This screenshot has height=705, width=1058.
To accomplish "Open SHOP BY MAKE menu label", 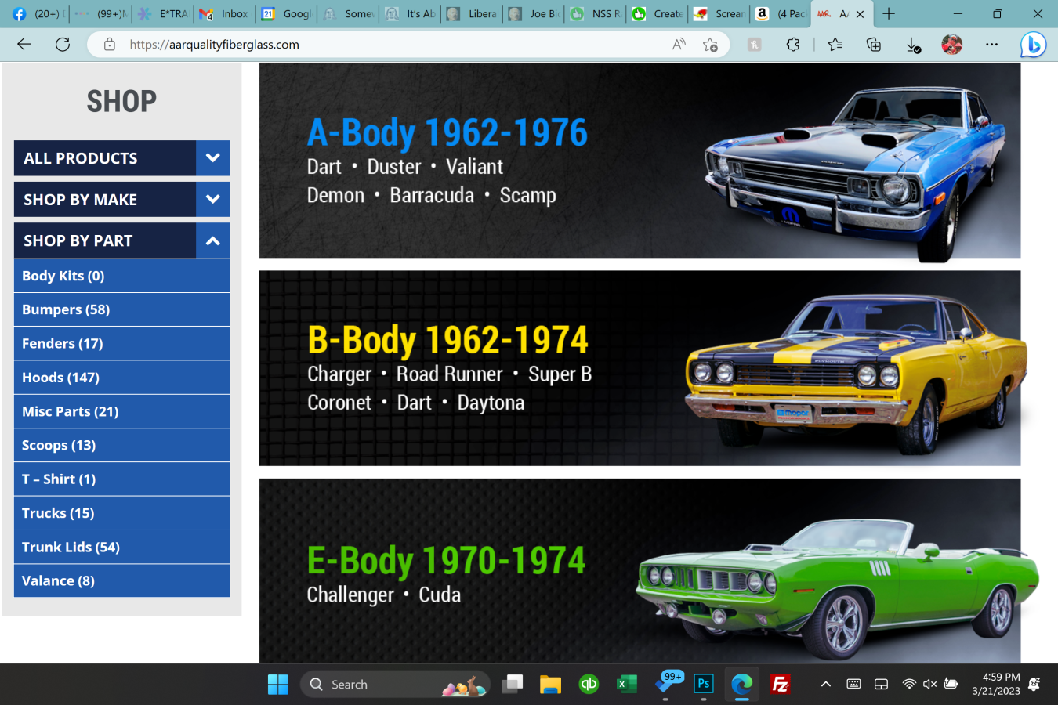I will (81, 200).
